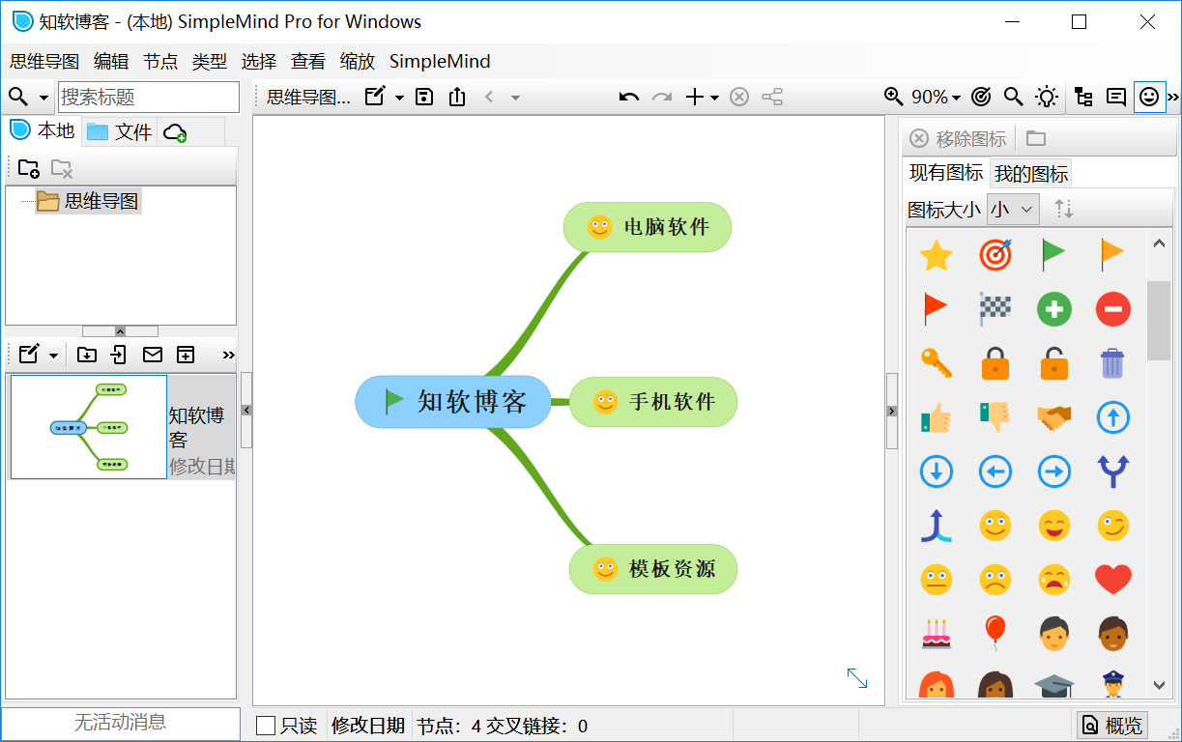Toggle the smiley icons panel button
Image resolution: width=1182 pixels, height=742 pixels.
click(x=1149, y=97)
